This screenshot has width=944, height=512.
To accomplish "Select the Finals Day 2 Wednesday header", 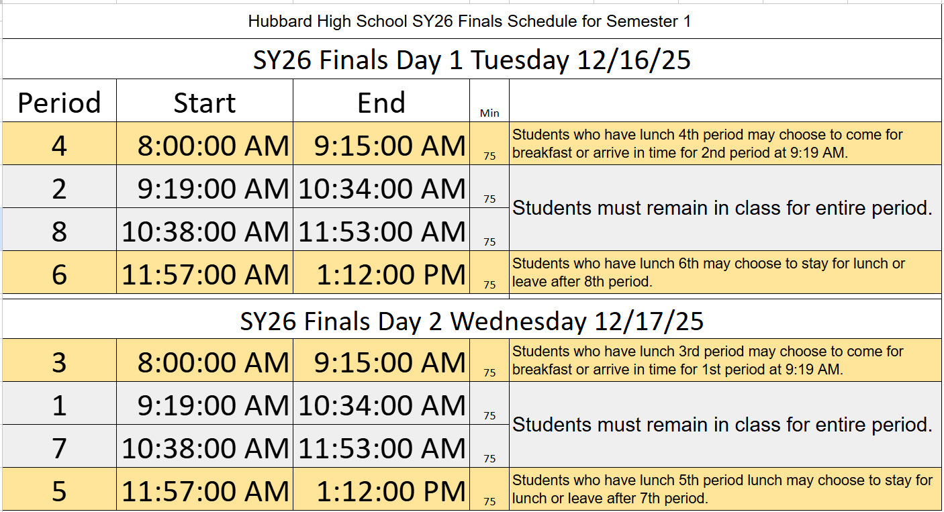I will point(471,321).
